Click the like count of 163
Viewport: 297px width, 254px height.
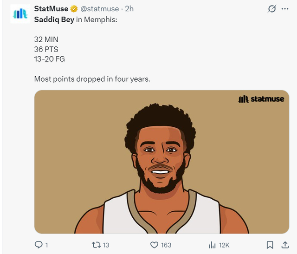coord(166,245)
